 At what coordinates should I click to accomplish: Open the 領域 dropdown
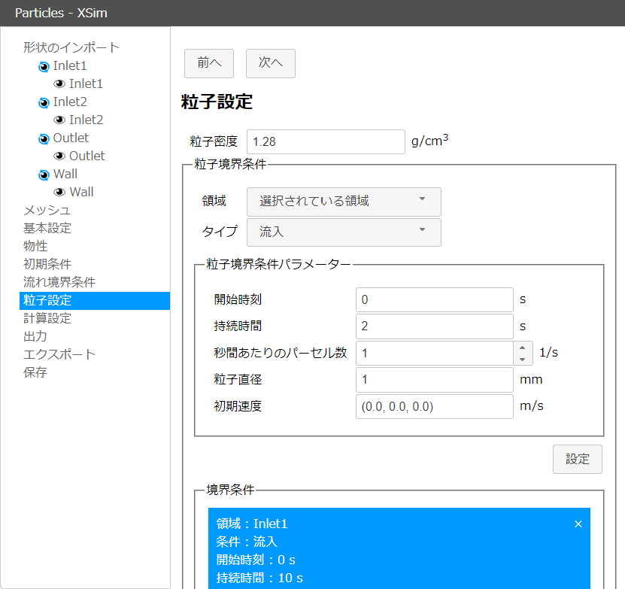pos(344,202)
